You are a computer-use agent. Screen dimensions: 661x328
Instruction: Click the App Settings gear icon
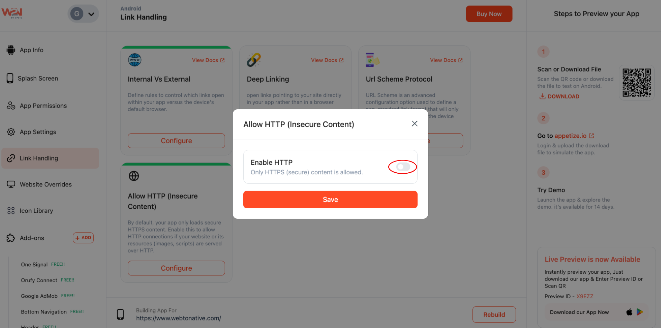pos(11,132)
